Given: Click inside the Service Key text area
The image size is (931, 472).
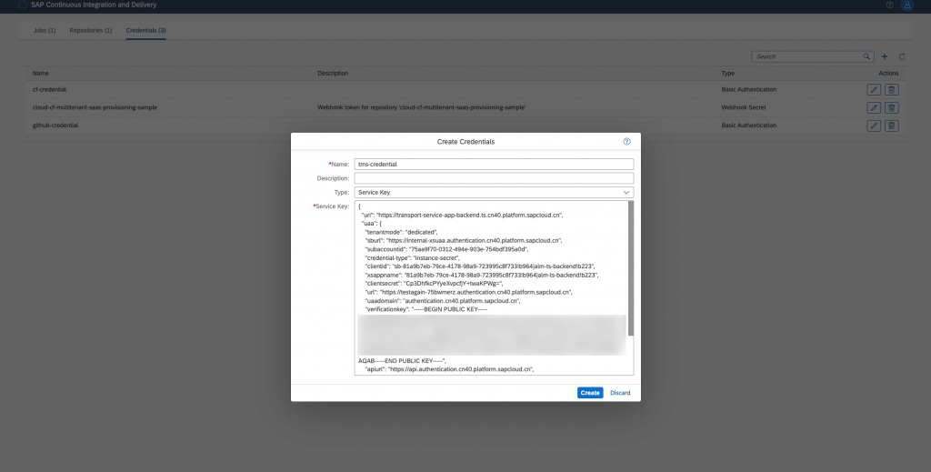Looking at the screenshot, I should coord(491,288).
